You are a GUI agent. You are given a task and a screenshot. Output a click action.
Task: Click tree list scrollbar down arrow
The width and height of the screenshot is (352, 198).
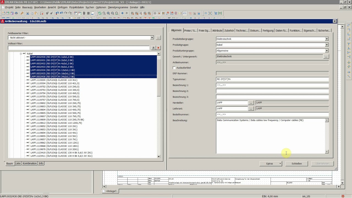(159, 156)
